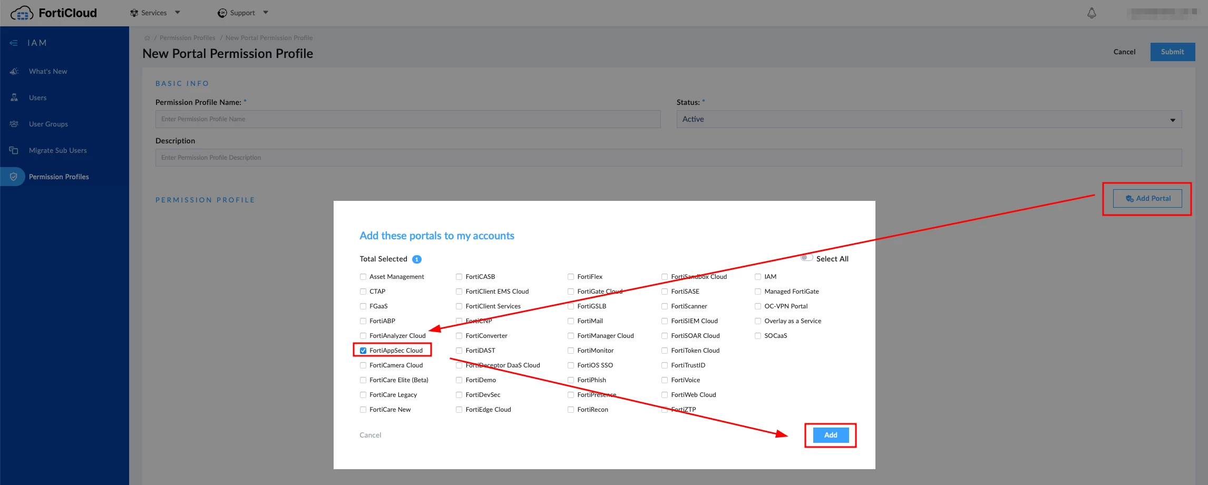Open the Status dropdown

pyautogui.click(x=929, y=119)
